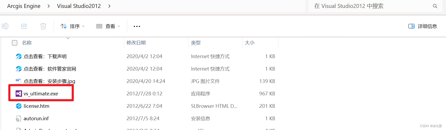Sort by Date modified (修改日期) column
The height and width of the screenshot is (130, 446).
click(x=136, y=43)
